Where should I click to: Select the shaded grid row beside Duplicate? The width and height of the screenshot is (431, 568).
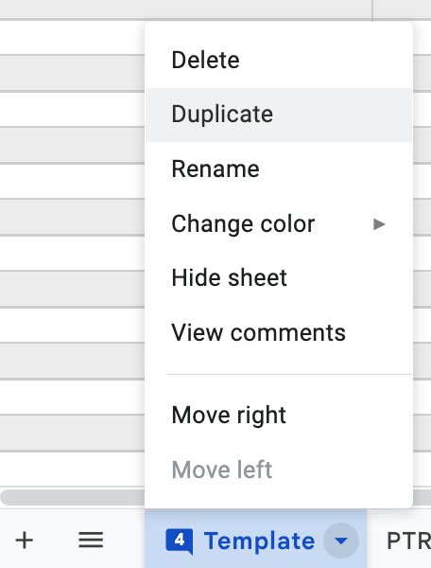click(73, 109)
